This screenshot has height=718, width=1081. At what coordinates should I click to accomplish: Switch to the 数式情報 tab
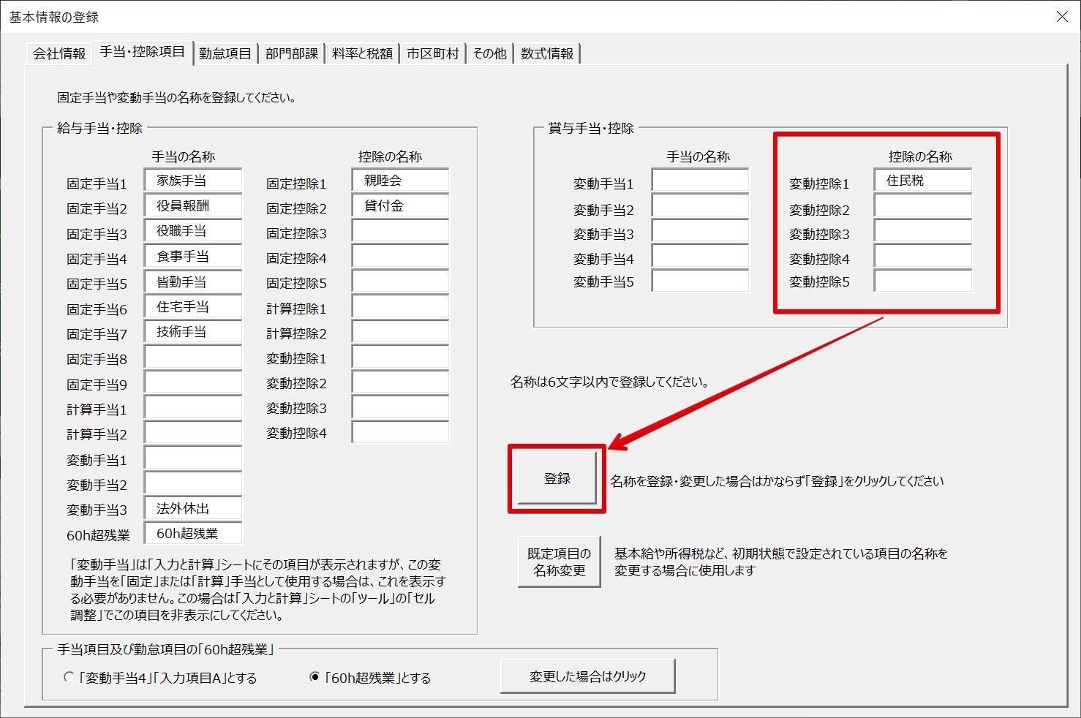[x=547, y=53]
